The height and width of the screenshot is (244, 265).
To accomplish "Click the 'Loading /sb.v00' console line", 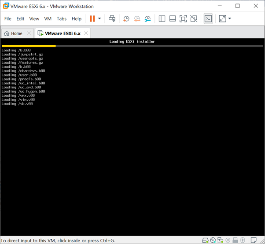I will 17,104.
